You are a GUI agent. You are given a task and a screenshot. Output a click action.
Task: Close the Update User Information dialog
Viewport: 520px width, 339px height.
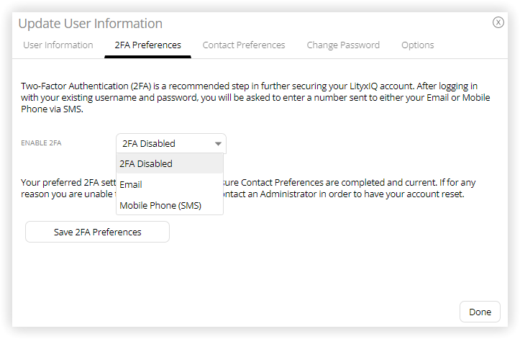pyautogui.click(x=498, y=22)
